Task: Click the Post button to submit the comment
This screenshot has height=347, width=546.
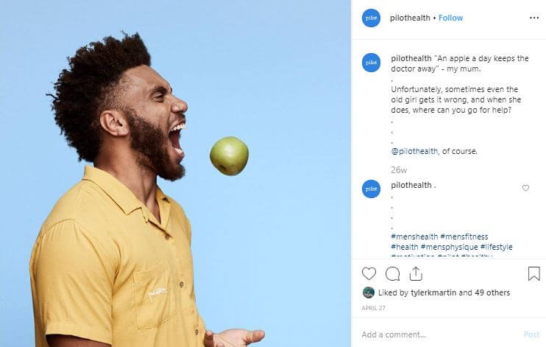Action: [531, 334]
